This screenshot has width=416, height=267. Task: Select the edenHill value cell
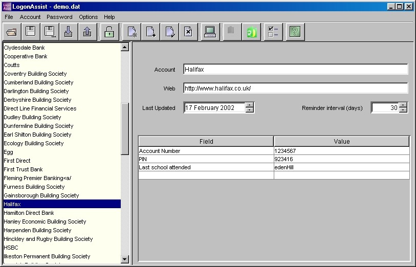[342, 167]
